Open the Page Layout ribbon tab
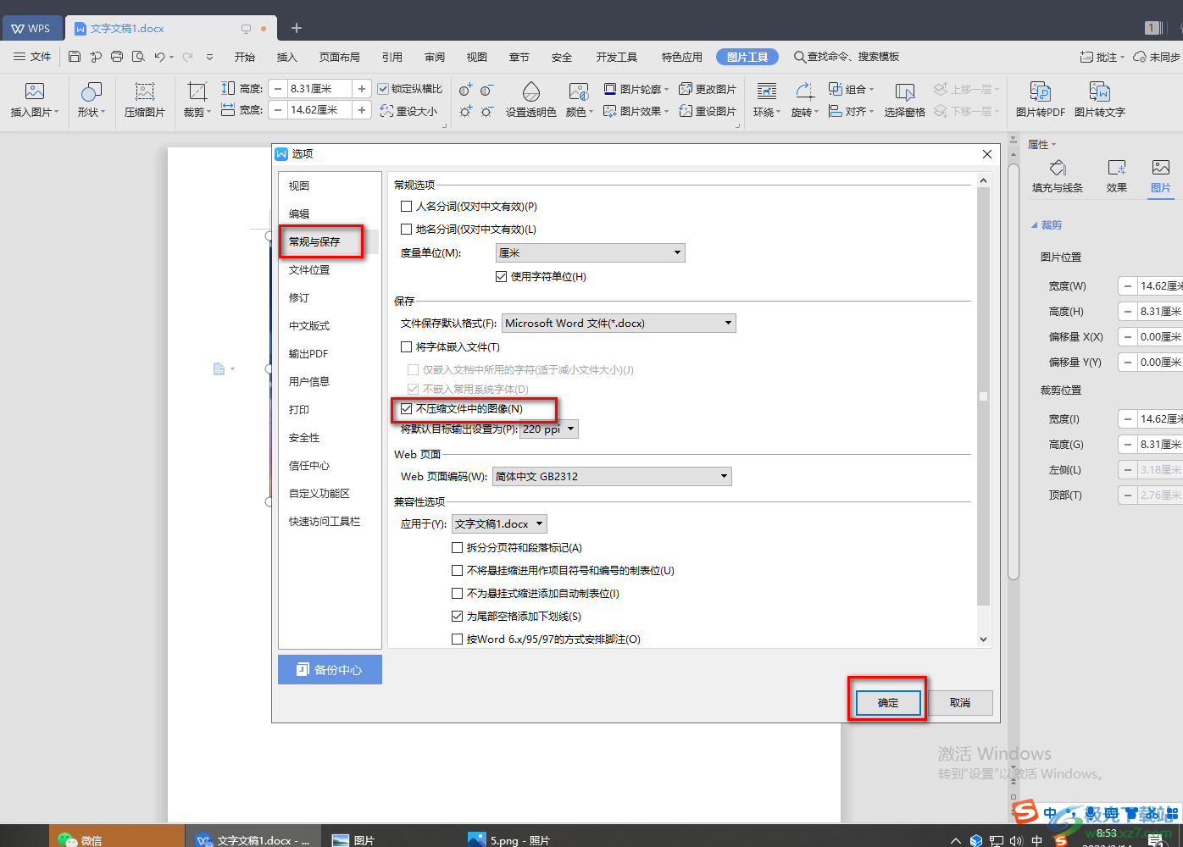Viewport: 1183px width, 847px height. click(340, 57)
